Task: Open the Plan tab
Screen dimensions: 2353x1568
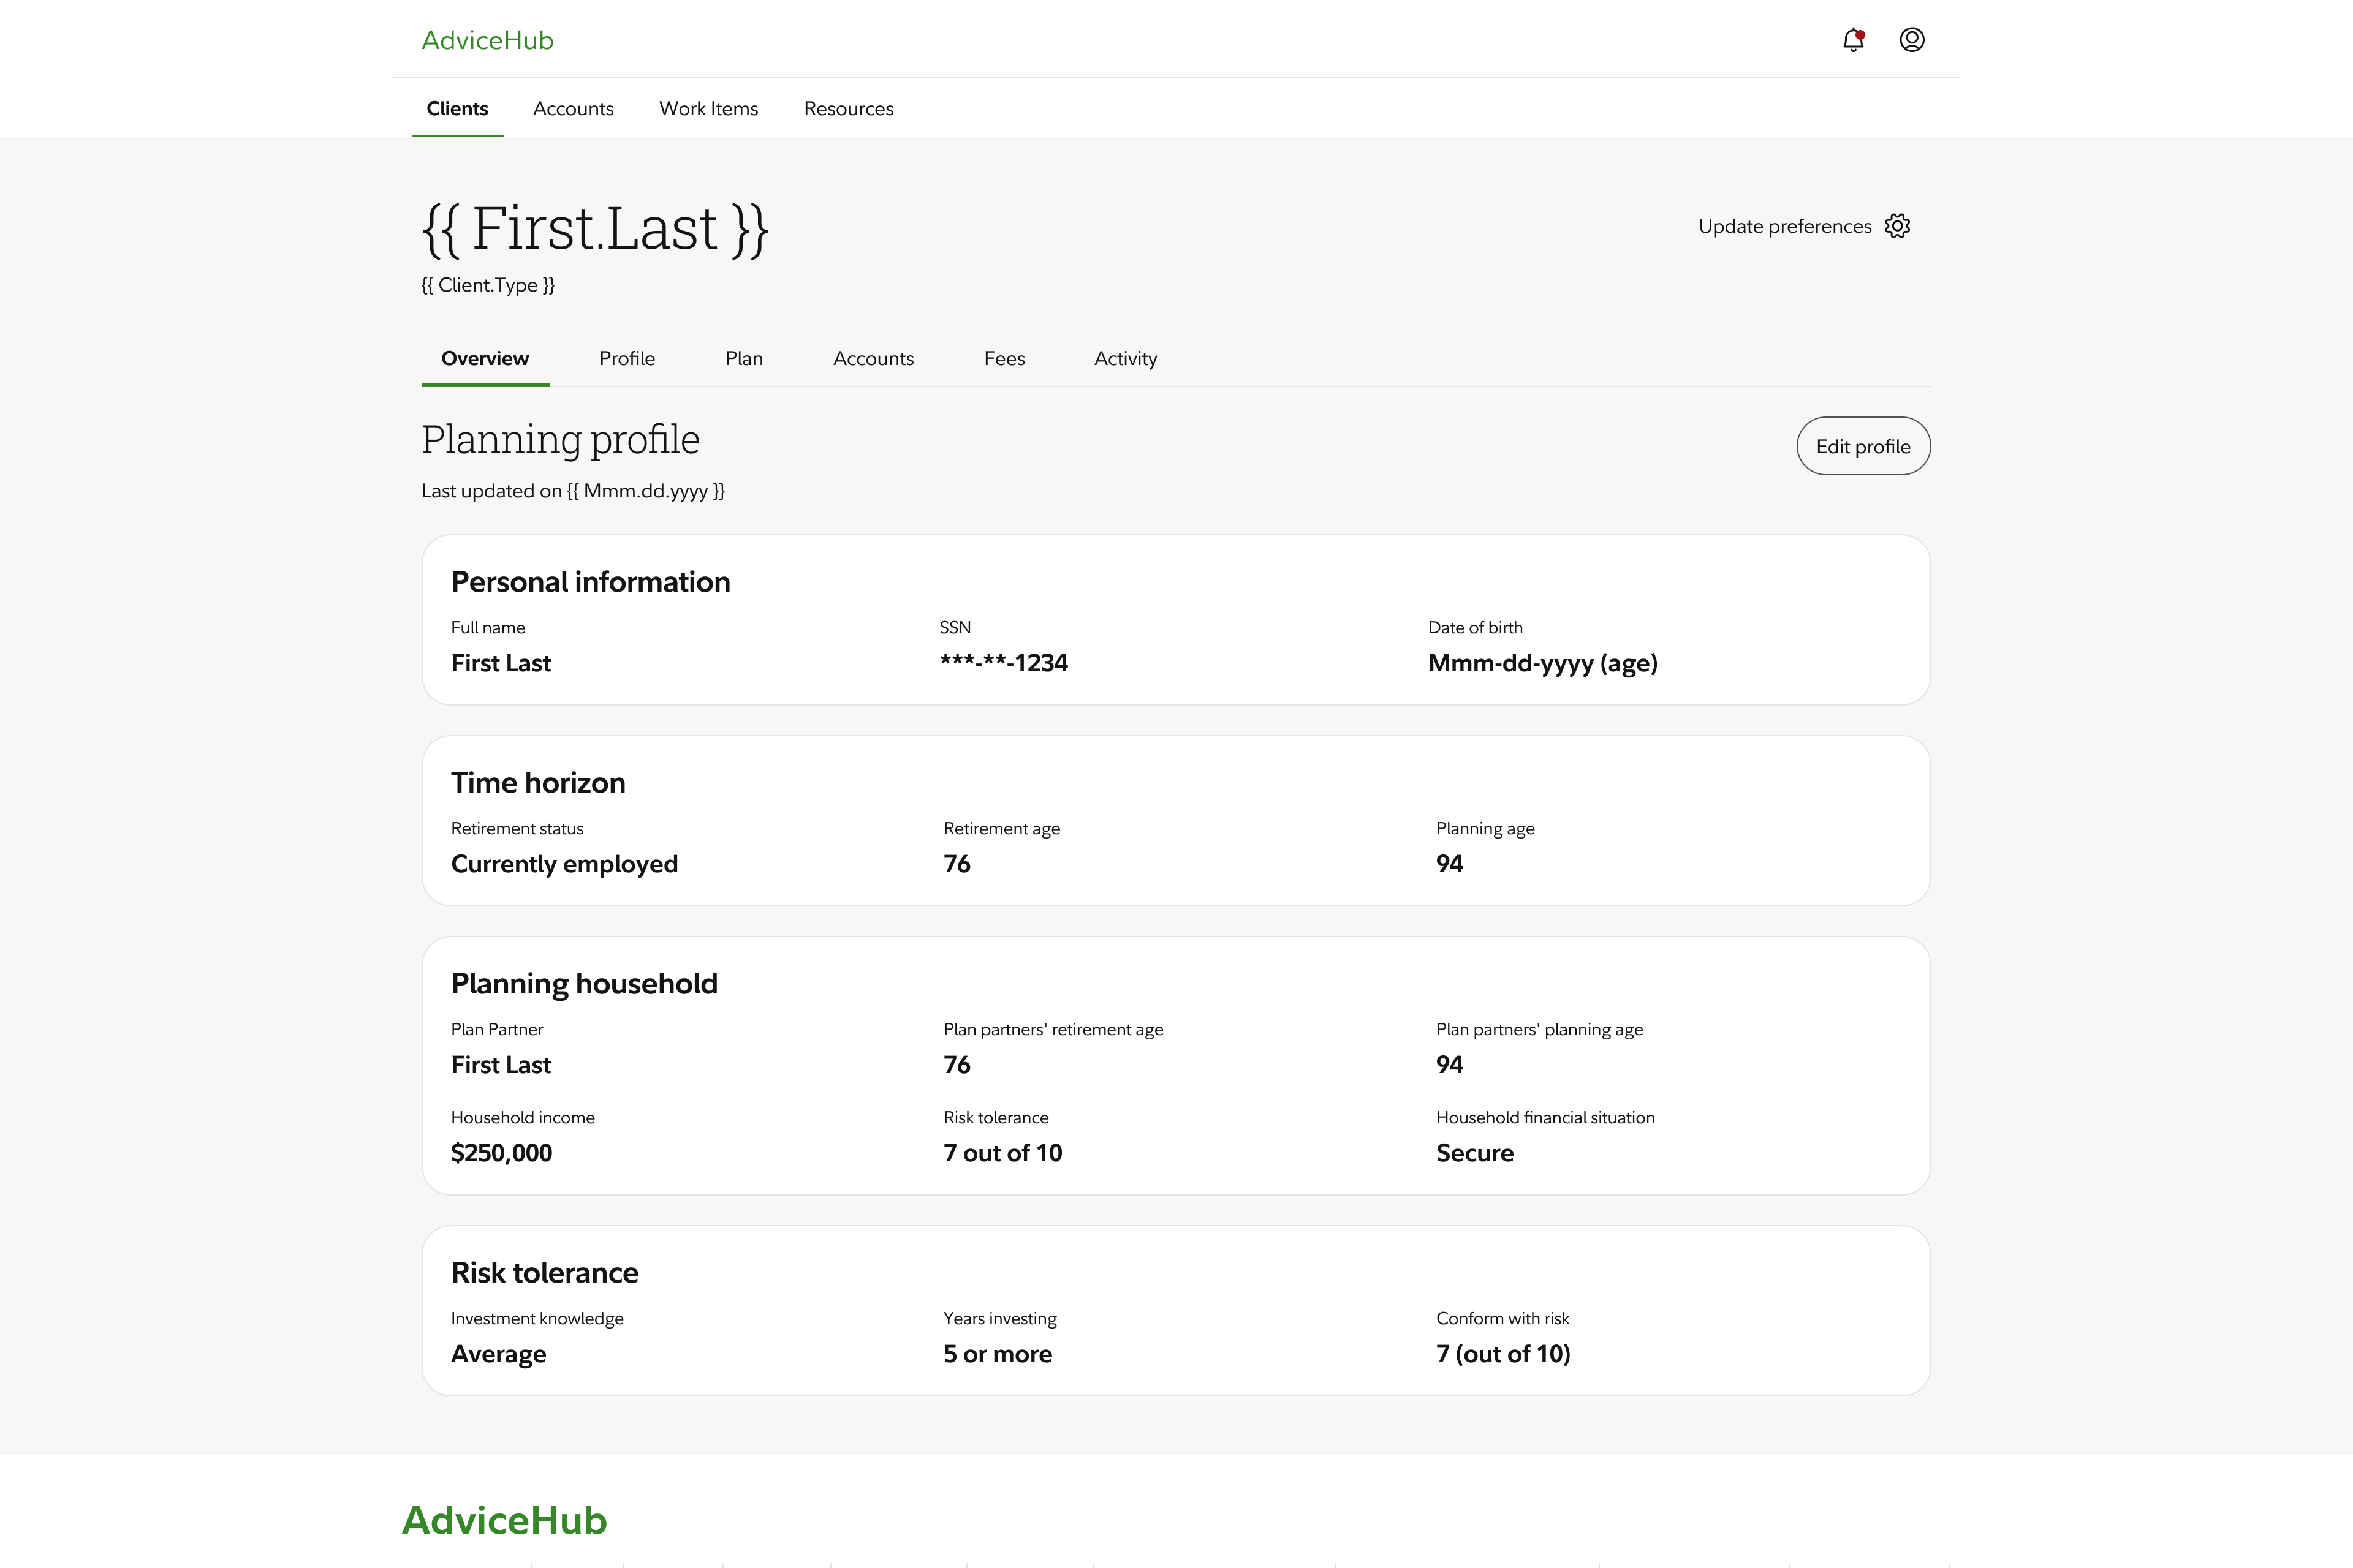Action: click(x=745, y=358)
